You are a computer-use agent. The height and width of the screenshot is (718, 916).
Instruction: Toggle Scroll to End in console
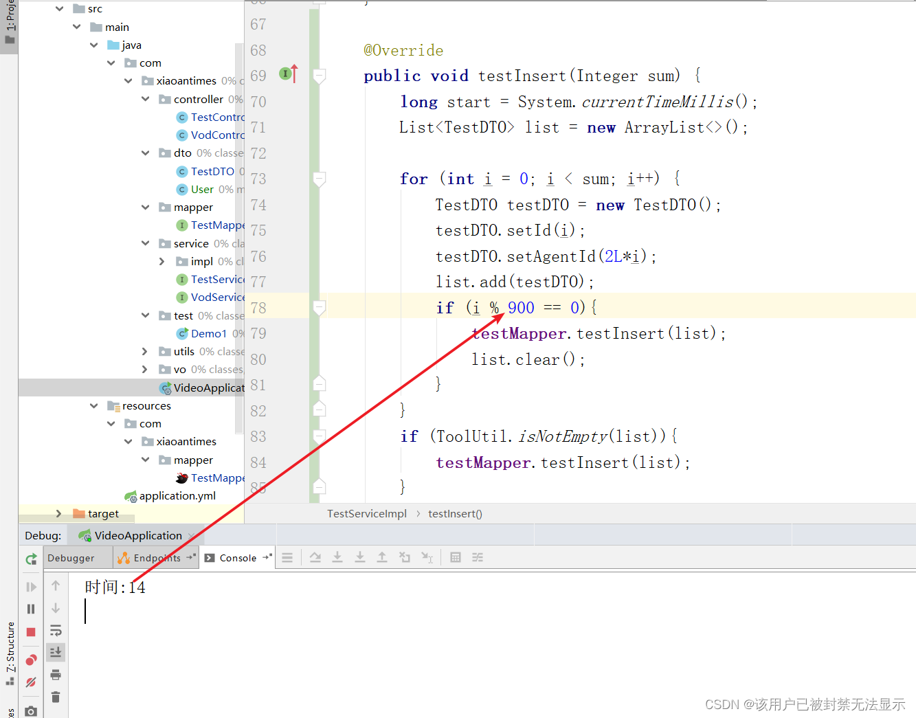(x=56, y=651)
